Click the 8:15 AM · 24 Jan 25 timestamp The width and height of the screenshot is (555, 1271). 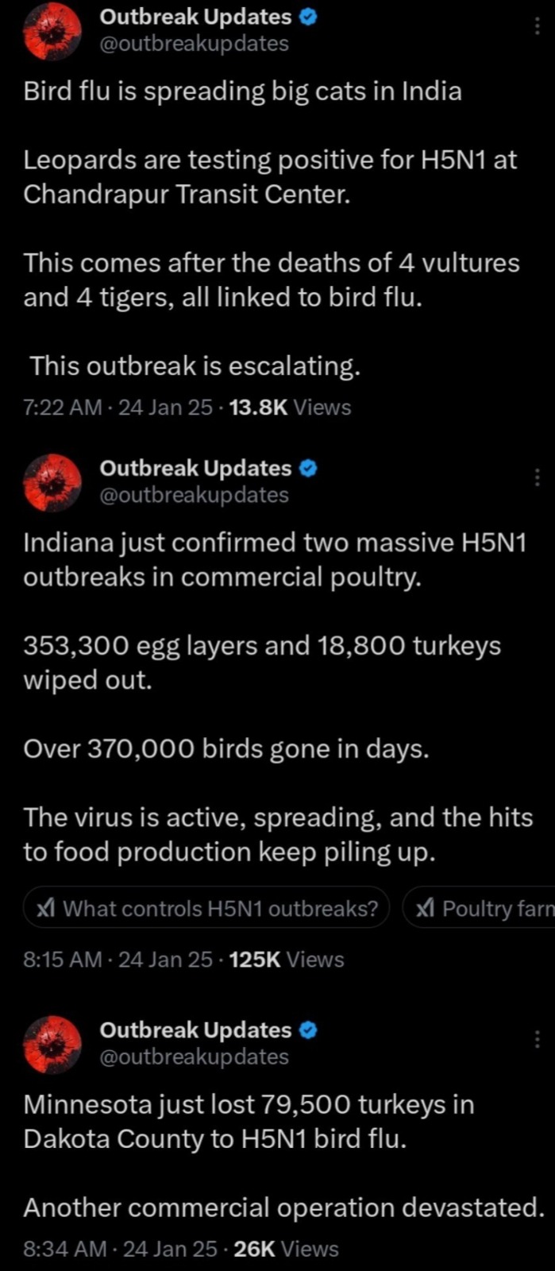click(118, 960)
